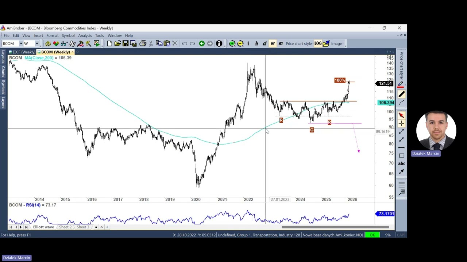Click the Save all icon
The image size is (467, 262).
pyautogui.click(x=134, y=44)
